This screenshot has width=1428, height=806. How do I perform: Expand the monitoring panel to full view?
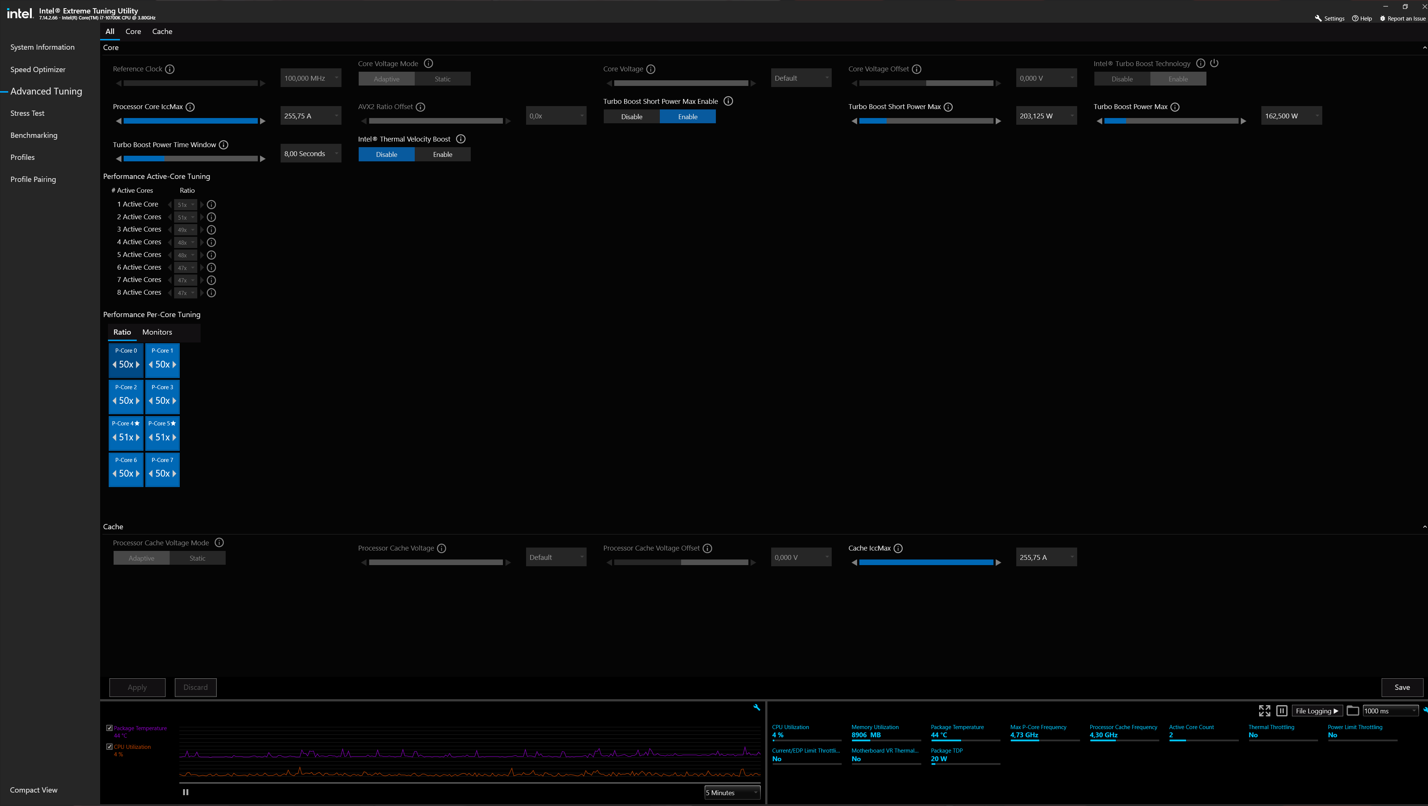(1264, 711)
